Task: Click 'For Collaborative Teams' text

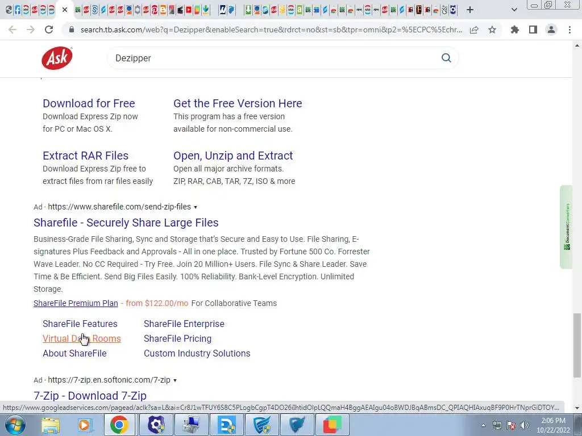Action: pyautogui.click(x=234, y=303)
